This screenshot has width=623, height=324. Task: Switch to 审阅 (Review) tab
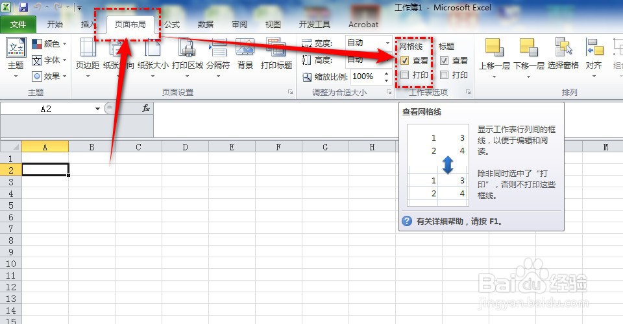click(x=239, y=24)
